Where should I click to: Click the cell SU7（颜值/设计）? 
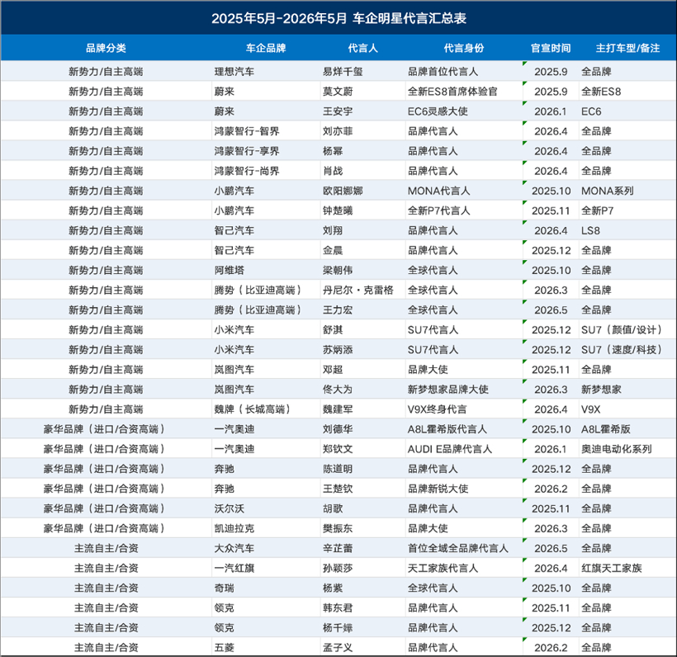click(623, 330)
